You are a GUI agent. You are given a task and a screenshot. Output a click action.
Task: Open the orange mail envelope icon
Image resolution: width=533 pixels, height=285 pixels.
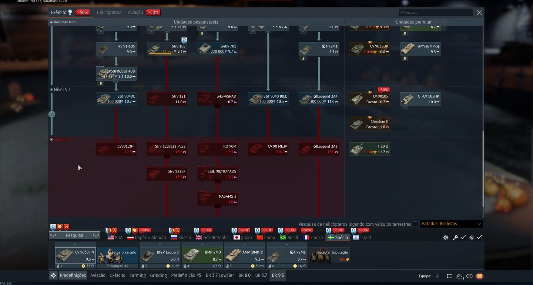tap(479, 276)
